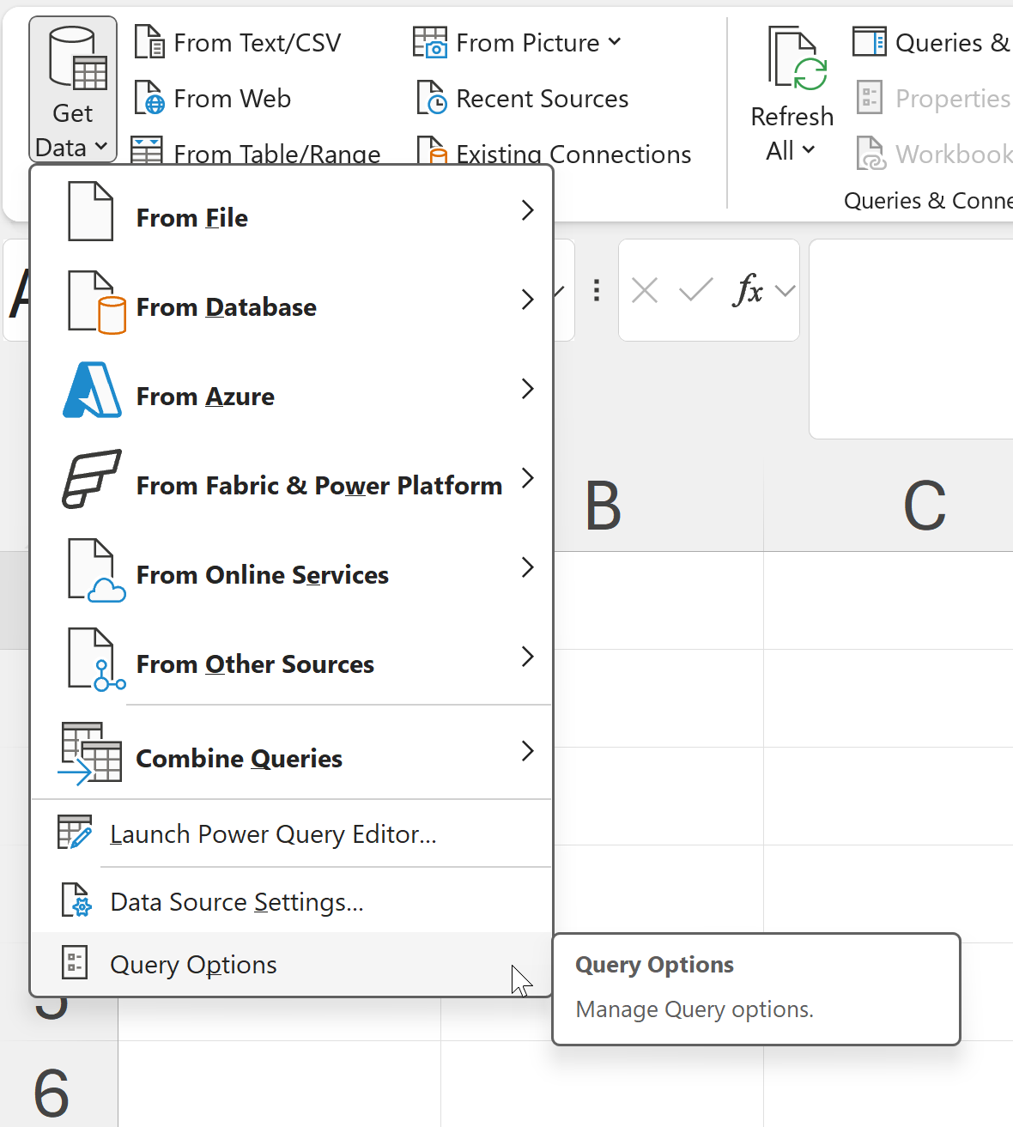Open the Refresh All dropdown arrow
This screenshot has width=1013, height=1127.
tap(809, 150)
